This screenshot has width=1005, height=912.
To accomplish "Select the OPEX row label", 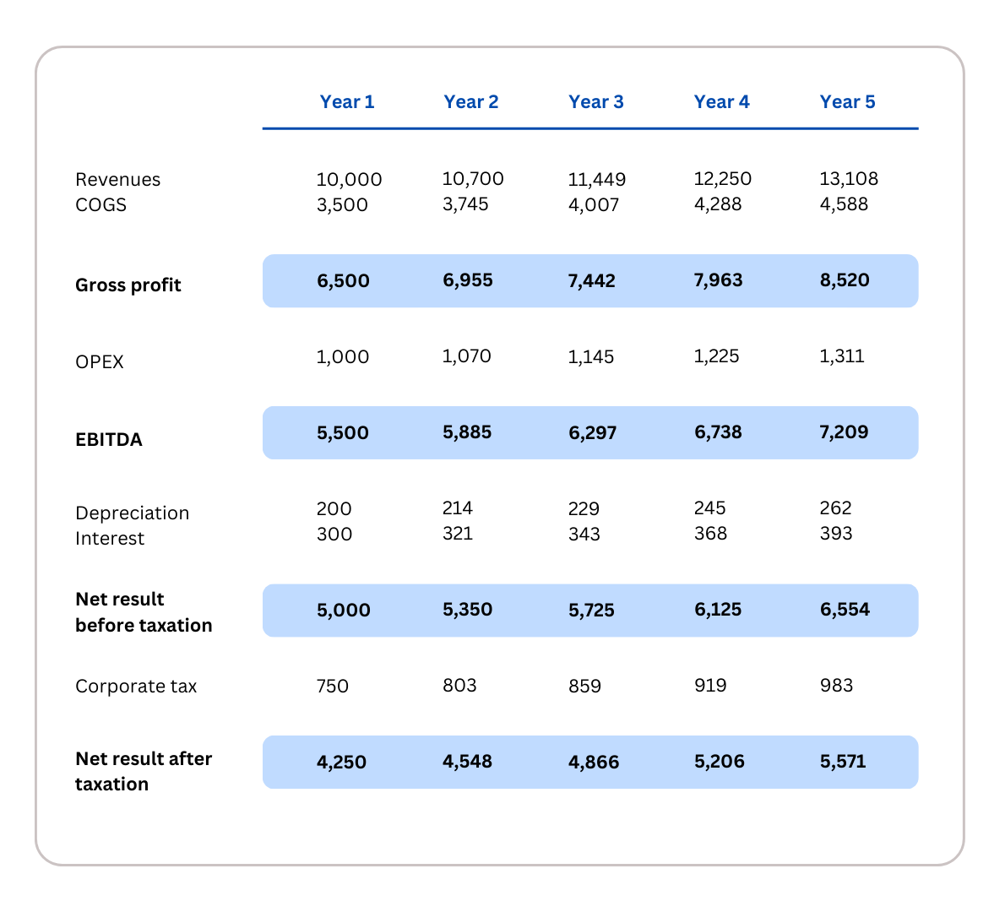I will [100, 362].
